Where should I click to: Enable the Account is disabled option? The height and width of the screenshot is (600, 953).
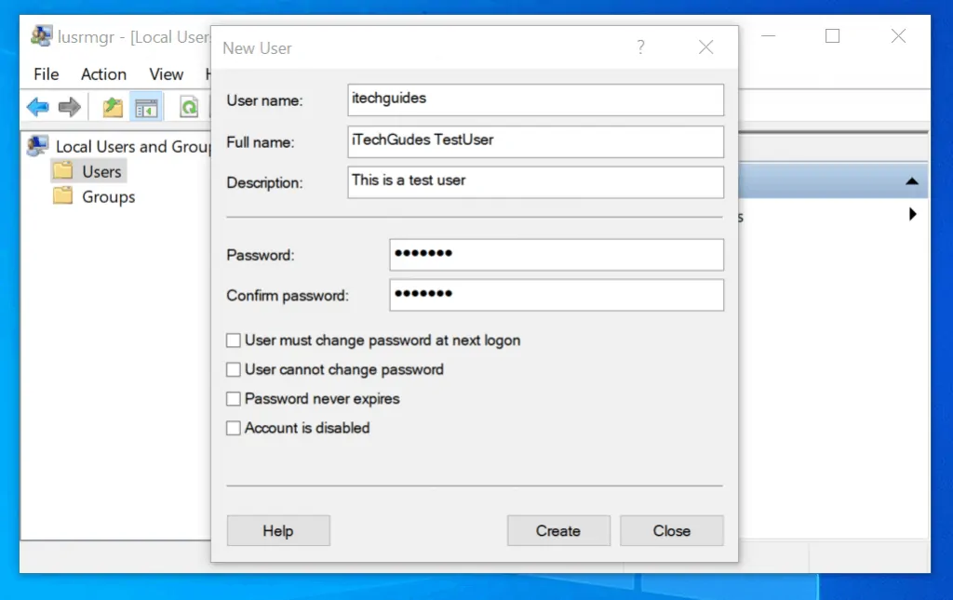(x=233, y=428)
